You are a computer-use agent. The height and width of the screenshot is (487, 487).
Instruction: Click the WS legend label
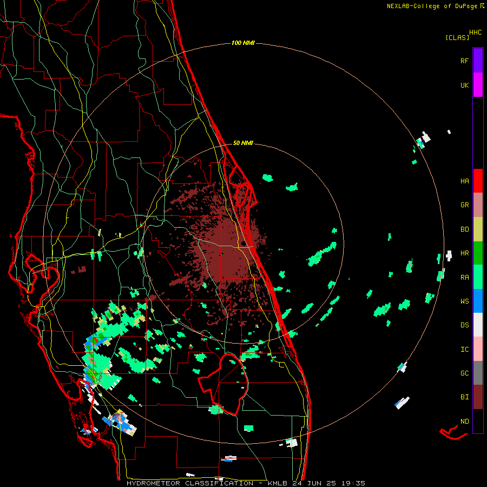click(464, 301)
